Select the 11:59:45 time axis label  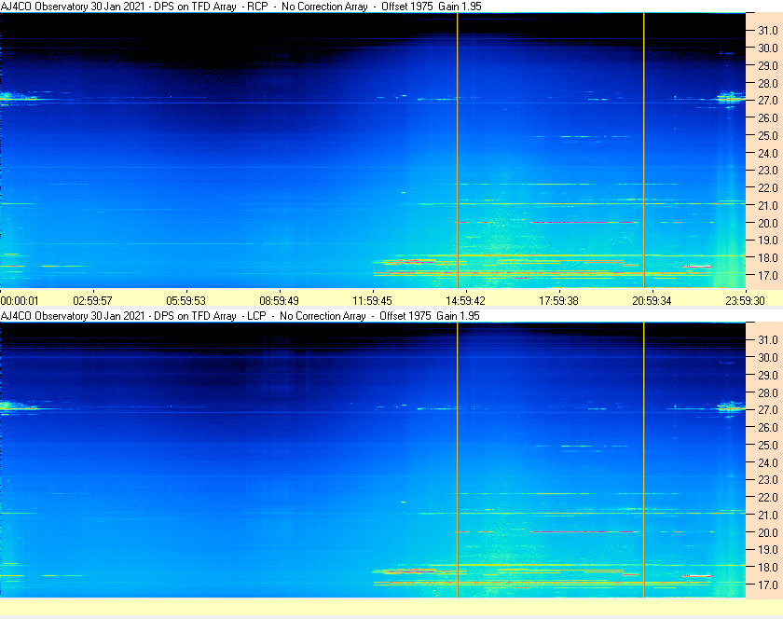click(x=373, y=301)
